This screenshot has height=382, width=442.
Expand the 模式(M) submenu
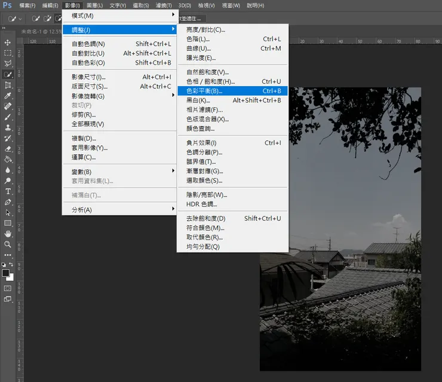tap(121, 16)
